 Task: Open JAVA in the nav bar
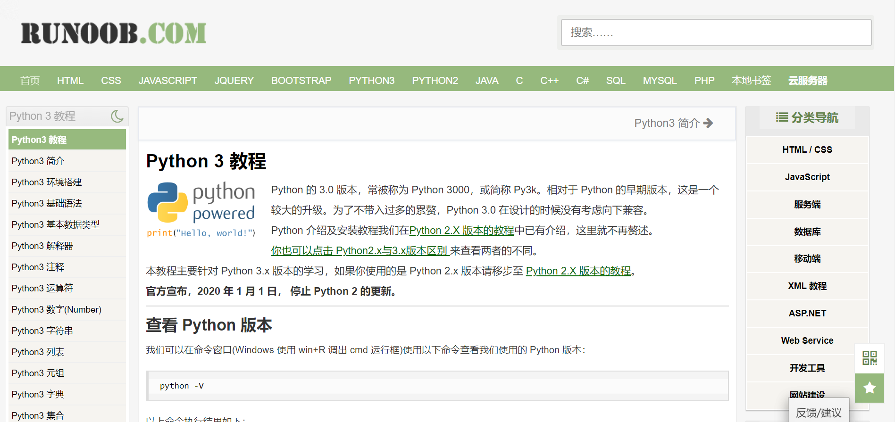[x=487, y=81]
